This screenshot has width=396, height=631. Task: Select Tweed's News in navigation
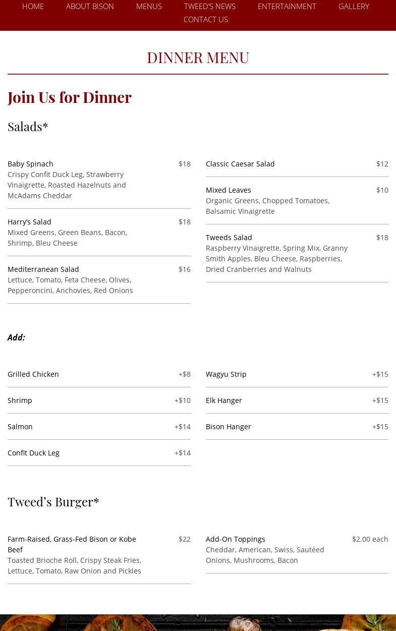pos(209,7)
